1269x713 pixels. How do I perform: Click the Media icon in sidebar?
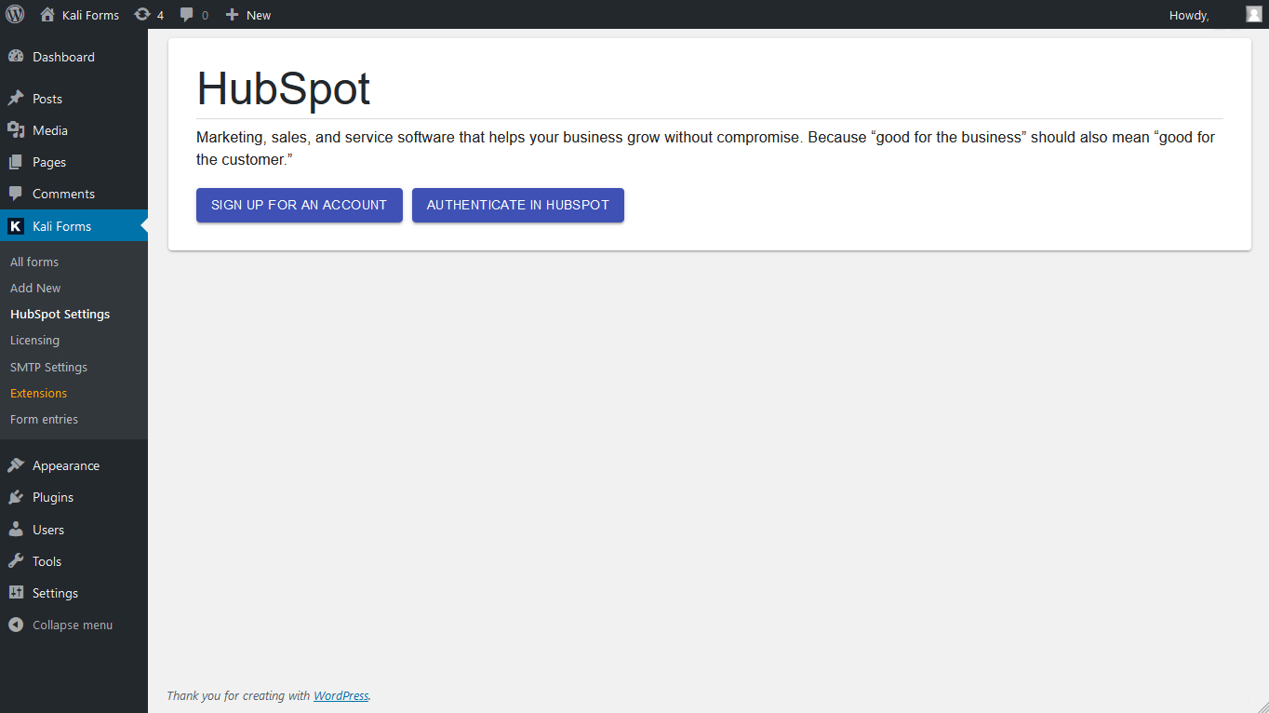(16, 130)
